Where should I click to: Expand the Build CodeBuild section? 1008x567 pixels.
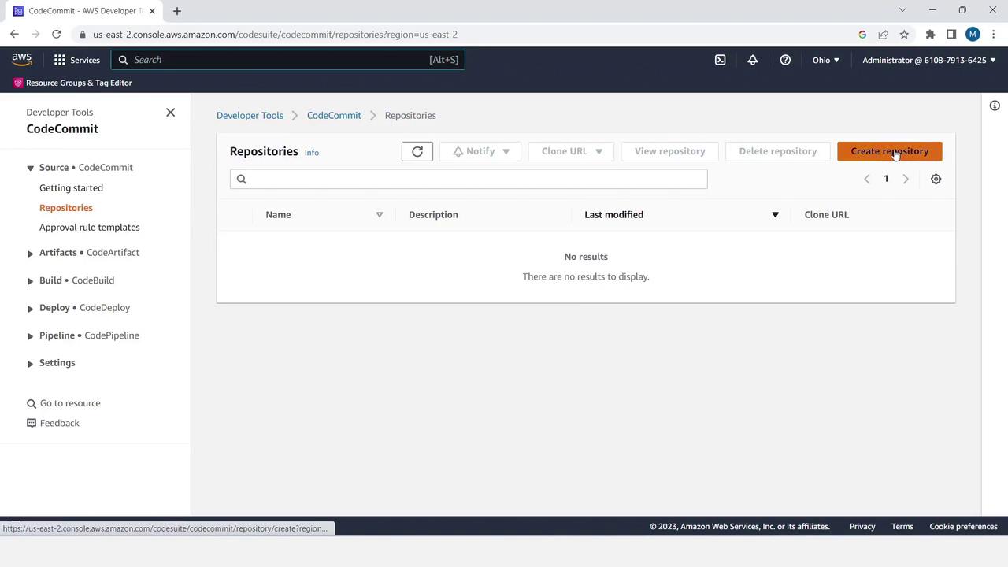tap(30, 280)
